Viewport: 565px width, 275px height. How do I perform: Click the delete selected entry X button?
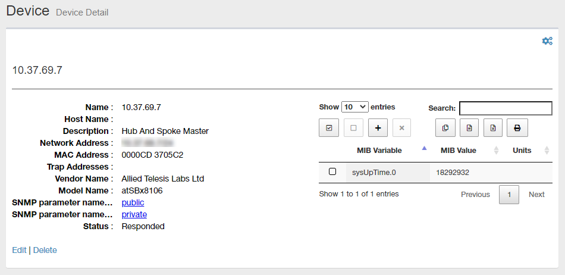point(401,128)
